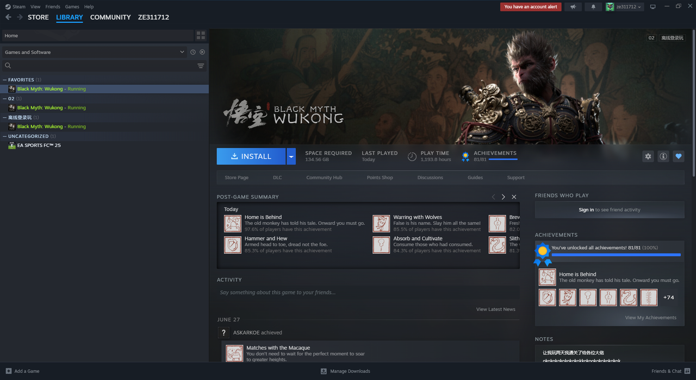Click the 100% achievements progress bar in sidebar
This screenshot has width=696, height=380.
616,254
